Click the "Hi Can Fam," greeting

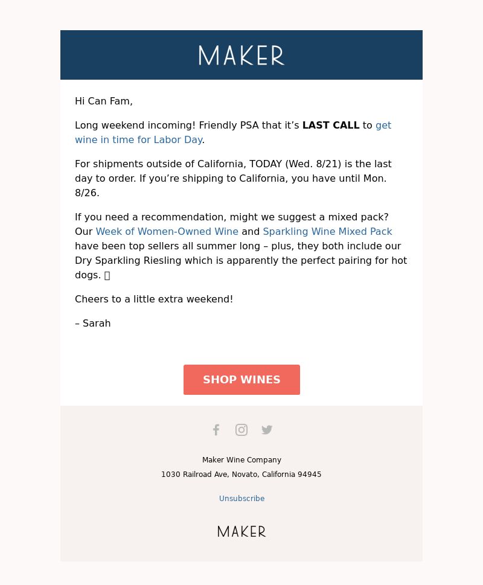point(104,101)
